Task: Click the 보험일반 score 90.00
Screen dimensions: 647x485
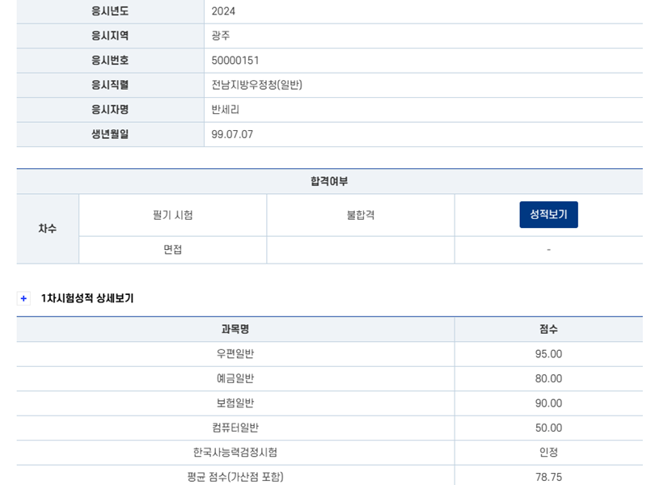Action: coord(548,403)
